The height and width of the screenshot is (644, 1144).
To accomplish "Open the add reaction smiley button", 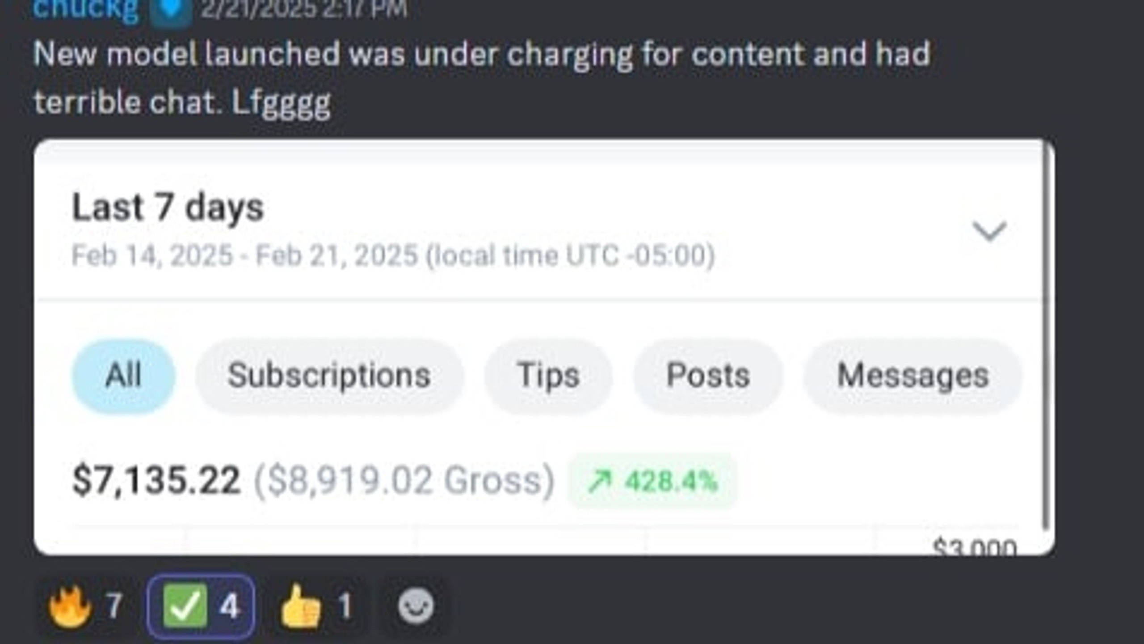I will click(x=416, y=607).
